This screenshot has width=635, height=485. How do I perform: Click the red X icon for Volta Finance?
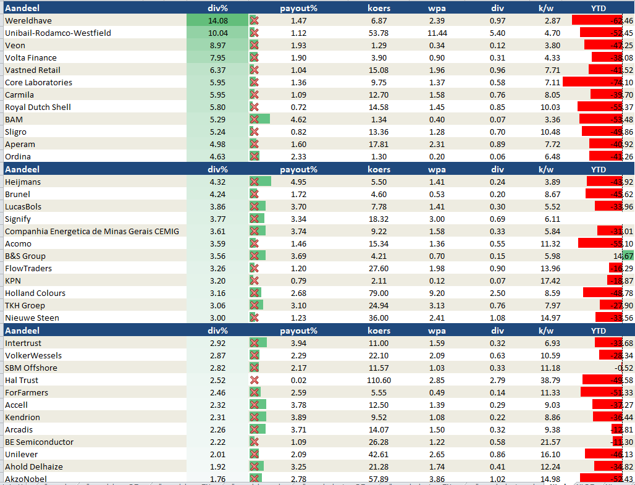[254, 57]
